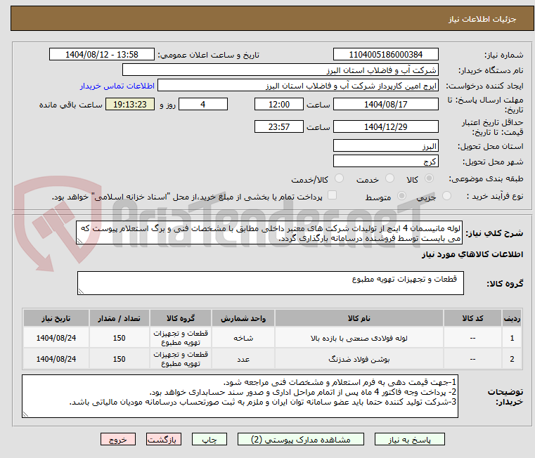Click delivery city field 'کرج'

coord(385,162)
